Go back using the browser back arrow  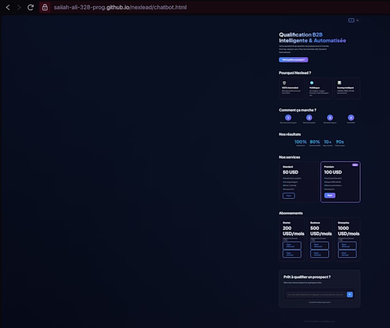click(8, 7)
